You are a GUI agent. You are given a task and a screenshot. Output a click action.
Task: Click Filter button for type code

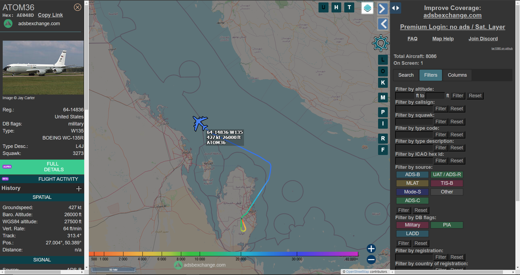click(441, 135)
